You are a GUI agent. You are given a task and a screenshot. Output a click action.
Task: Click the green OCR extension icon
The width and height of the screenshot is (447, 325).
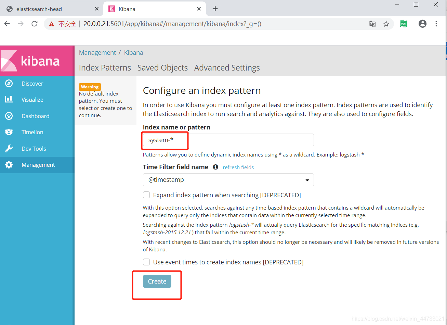(404, 24)
